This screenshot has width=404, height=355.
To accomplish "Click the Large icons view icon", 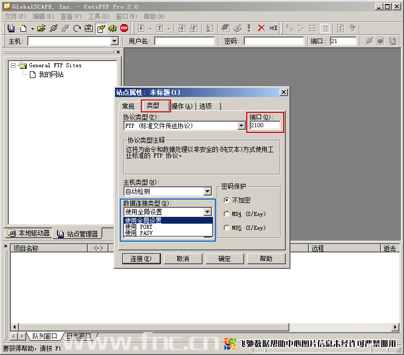I will [x=289, y=28].
